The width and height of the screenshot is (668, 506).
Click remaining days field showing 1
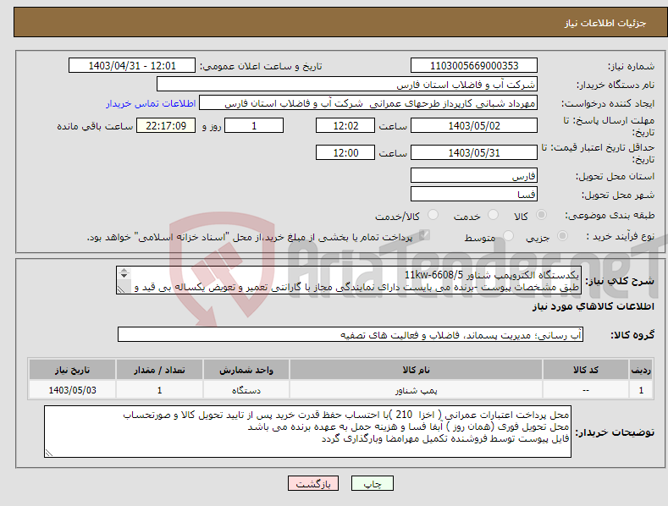254,125
